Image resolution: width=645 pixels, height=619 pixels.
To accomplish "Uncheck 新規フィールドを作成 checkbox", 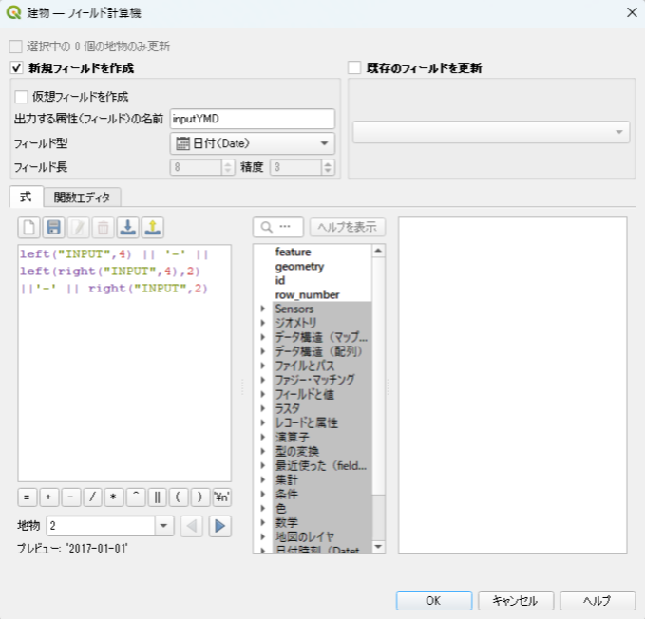I will (x=16, y=67).
